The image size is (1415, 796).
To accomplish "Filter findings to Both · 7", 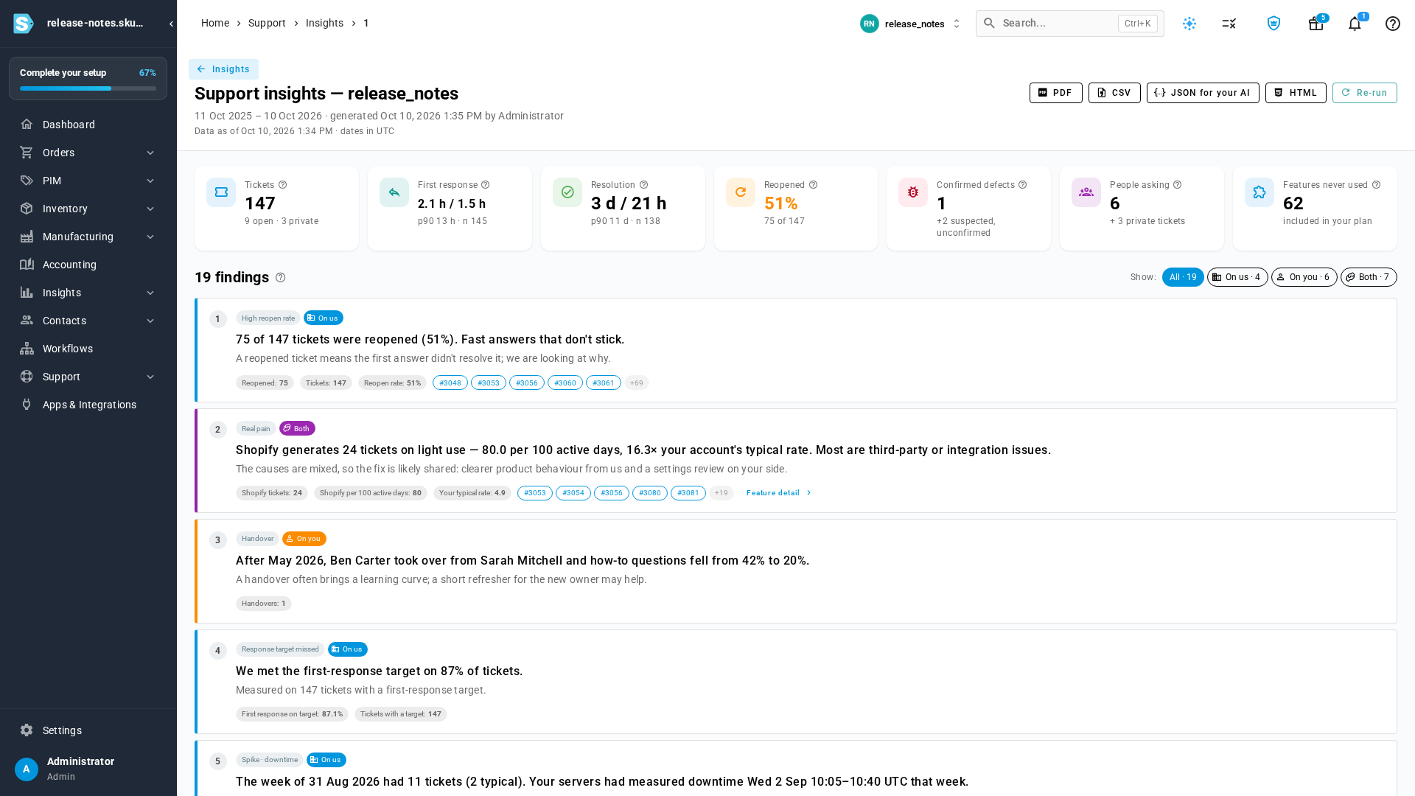I will pos(1369,277).
